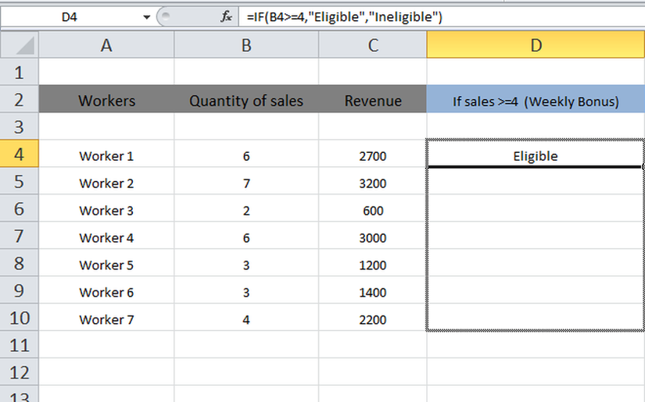Select the Weekly Bonus header cell
The height and width of the screenshot is (402, 645).
pyautogui.click(x=536, y=101)
